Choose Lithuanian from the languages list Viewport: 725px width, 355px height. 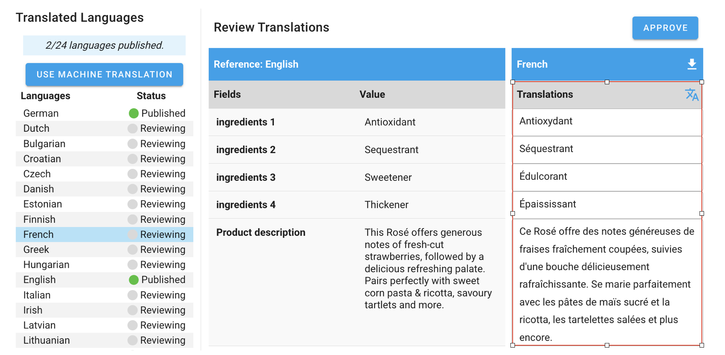tap(46, 340)
